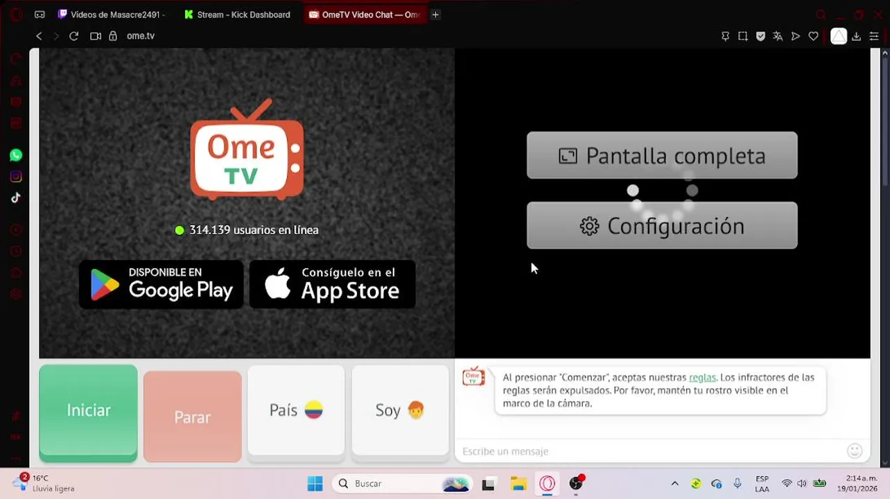890x499 pixels.
Task: Go back to previous page
Action: (x=39, y=36)
